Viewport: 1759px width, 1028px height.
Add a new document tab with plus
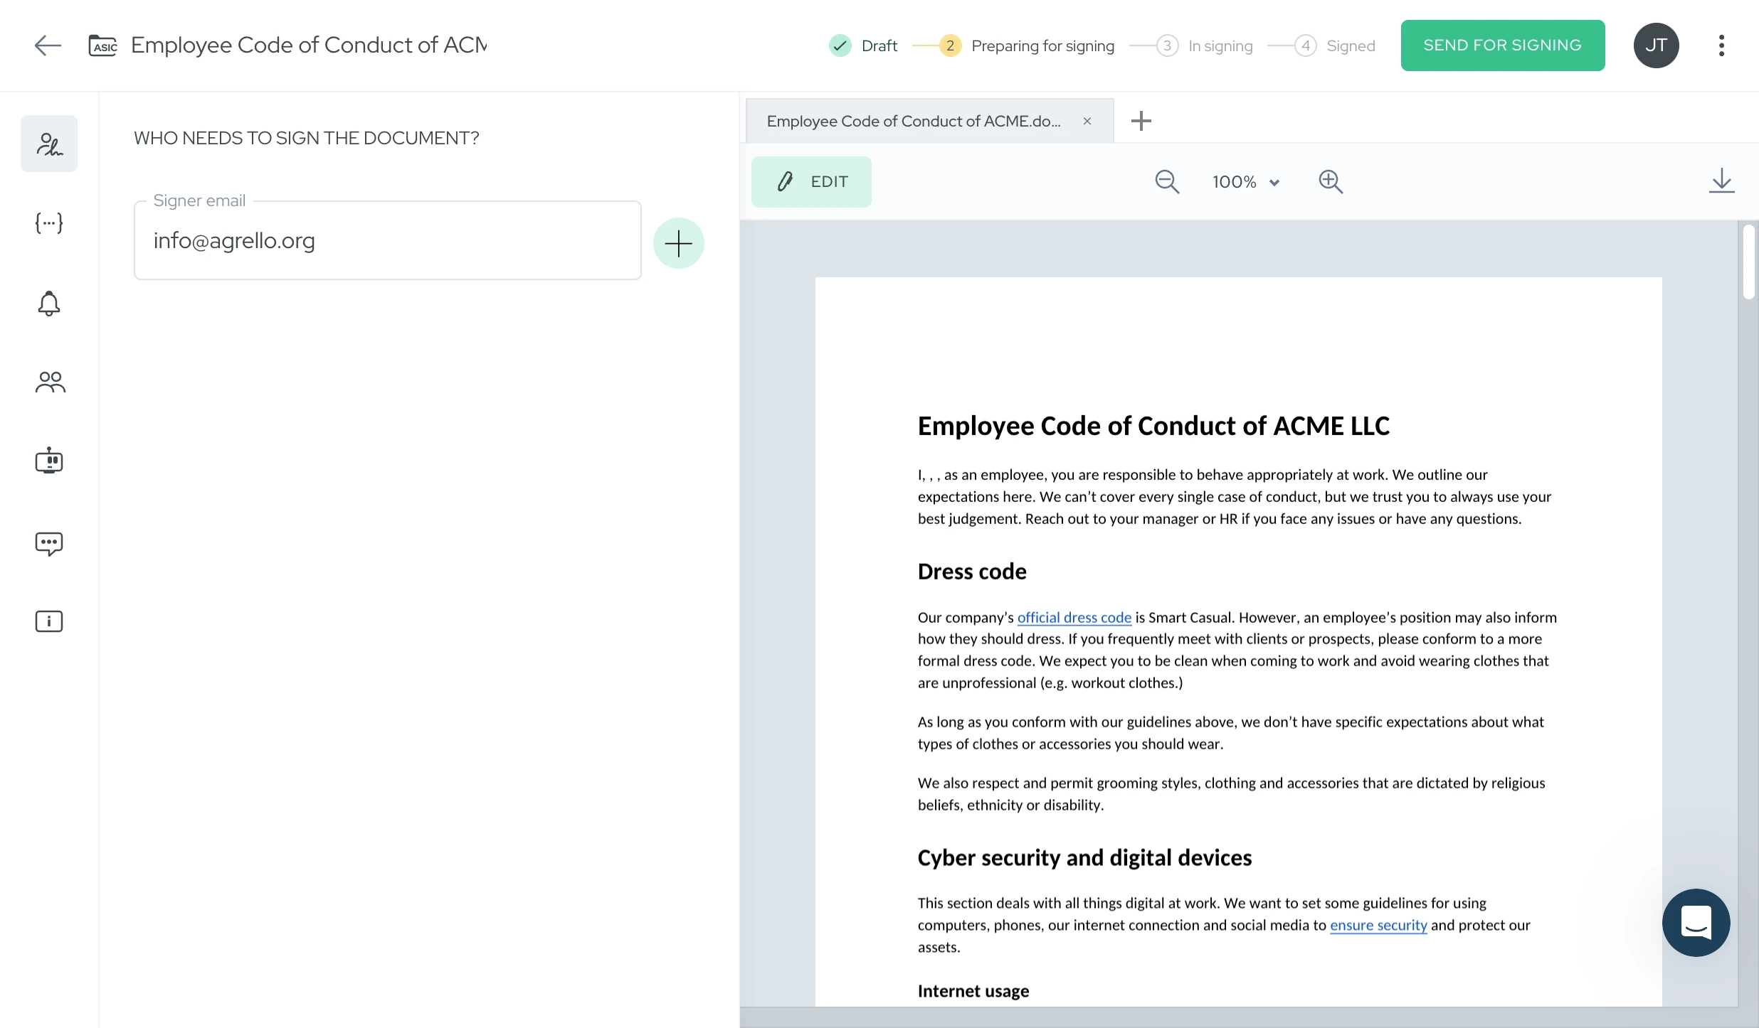point(1141,121)
